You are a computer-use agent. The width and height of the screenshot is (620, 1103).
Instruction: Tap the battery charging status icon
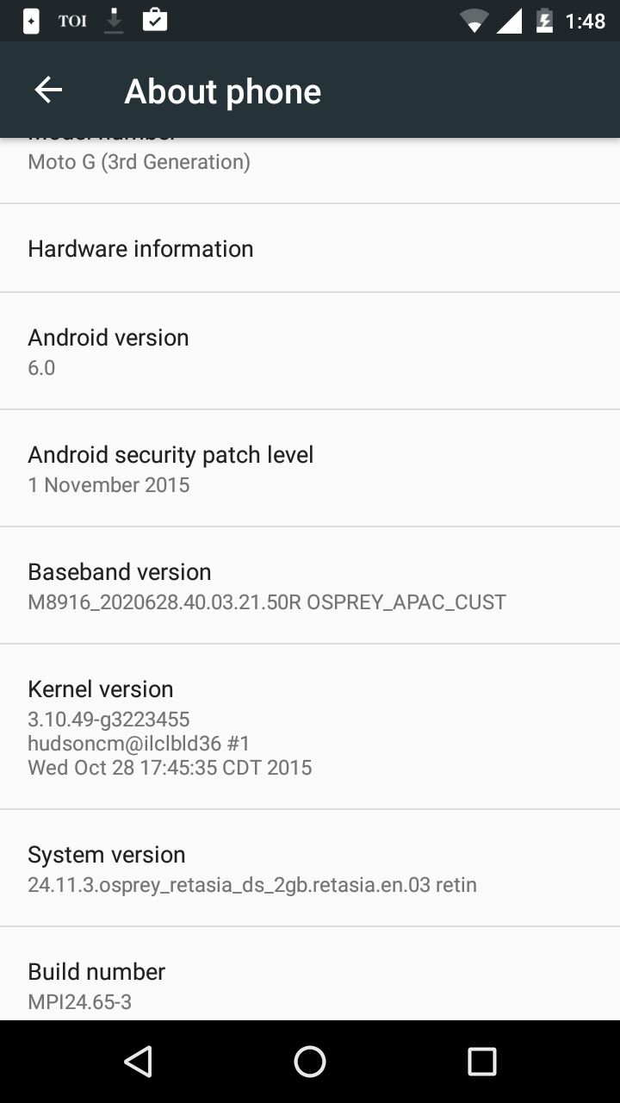pyautogui.click(x=544, y=21)
